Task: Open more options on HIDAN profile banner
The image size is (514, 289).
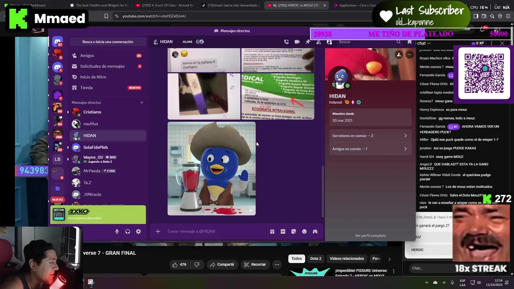Action: pyautogui.click(x=409, y=55)
